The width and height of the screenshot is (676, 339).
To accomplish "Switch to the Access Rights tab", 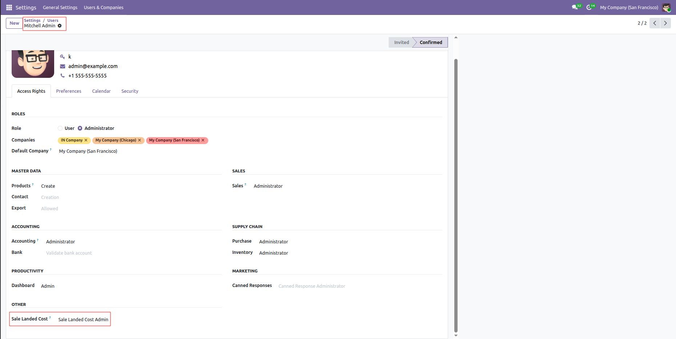I will pos(31,91).
